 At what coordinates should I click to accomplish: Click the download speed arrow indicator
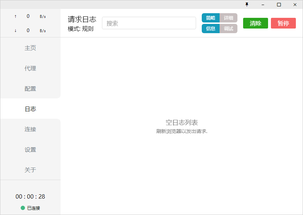coord(15,30)
